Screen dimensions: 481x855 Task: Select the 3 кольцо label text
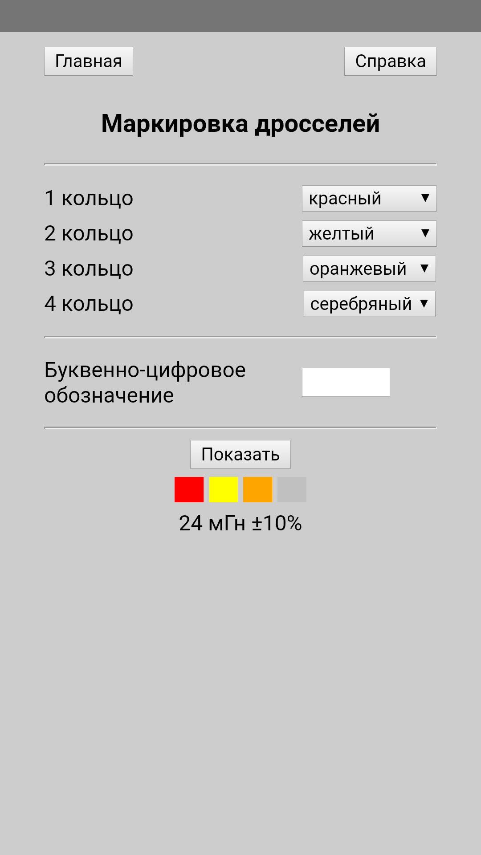click(89, 269)
